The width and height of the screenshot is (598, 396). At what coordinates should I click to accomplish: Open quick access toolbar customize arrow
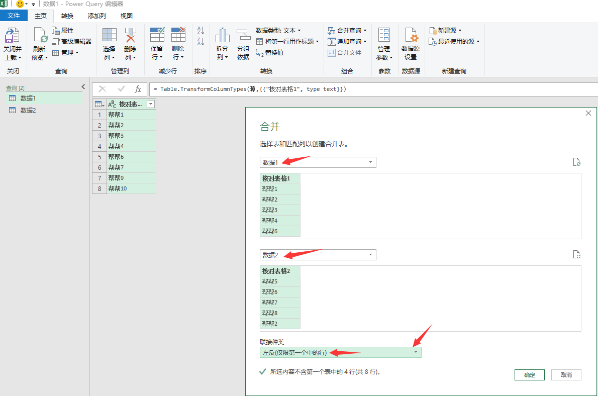(34, 4)
